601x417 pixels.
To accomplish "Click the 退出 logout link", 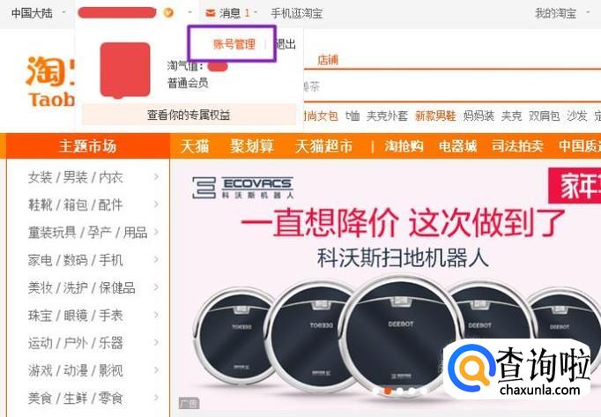I will 286,44.
